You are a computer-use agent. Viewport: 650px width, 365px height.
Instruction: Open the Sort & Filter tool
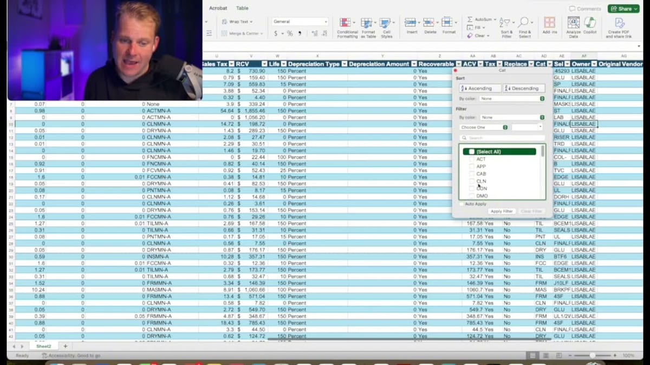506,27
